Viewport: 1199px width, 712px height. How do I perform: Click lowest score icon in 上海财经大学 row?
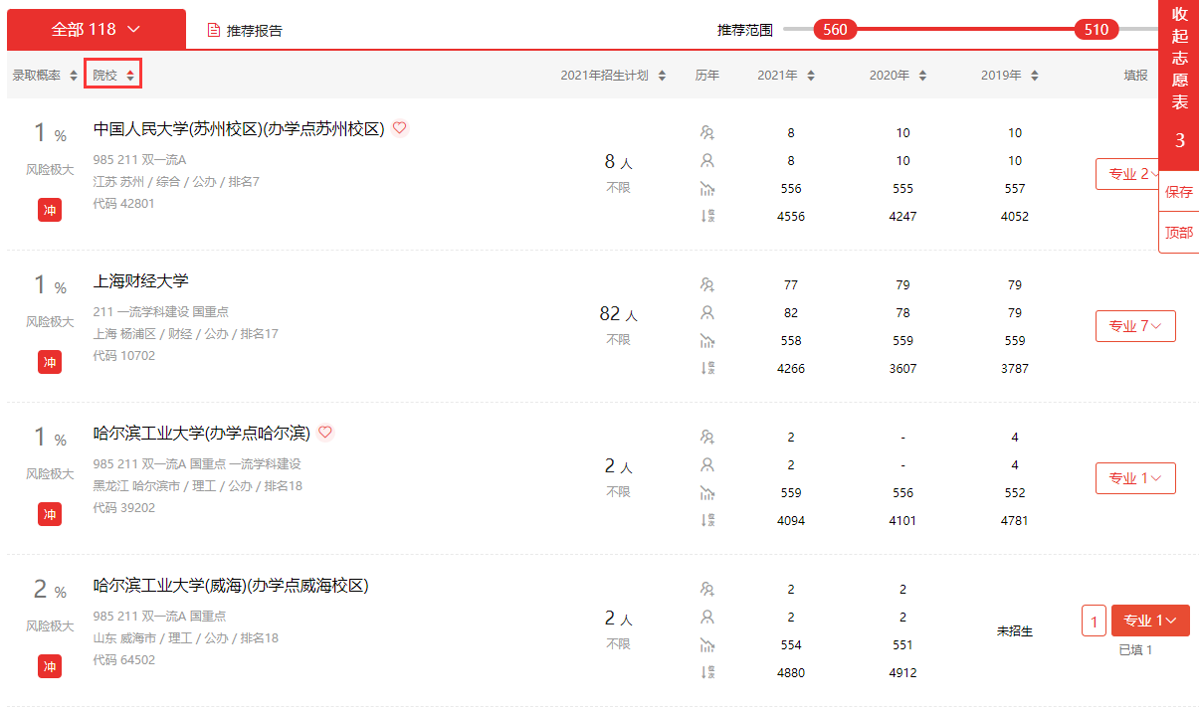coord(707,340)
